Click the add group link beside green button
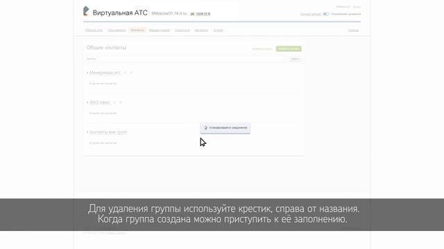The height and width of the screenshot is (249, 444). [x=262, y=49]
